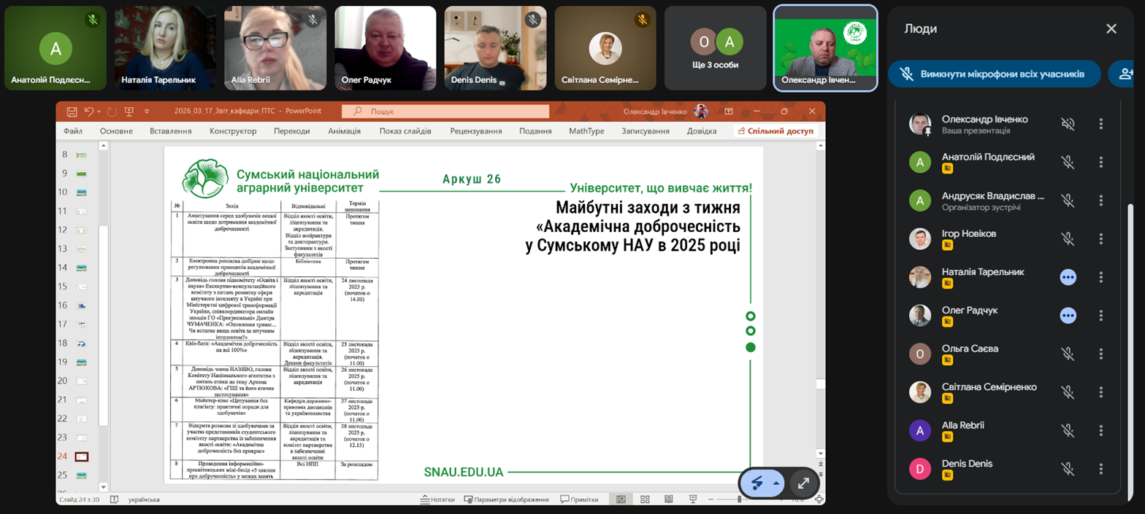Switch to the Рецензування ribbon tab

[475, 131]
